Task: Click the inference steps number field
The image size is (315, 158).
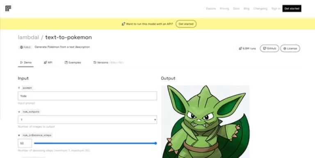Action: click(25, 143)
